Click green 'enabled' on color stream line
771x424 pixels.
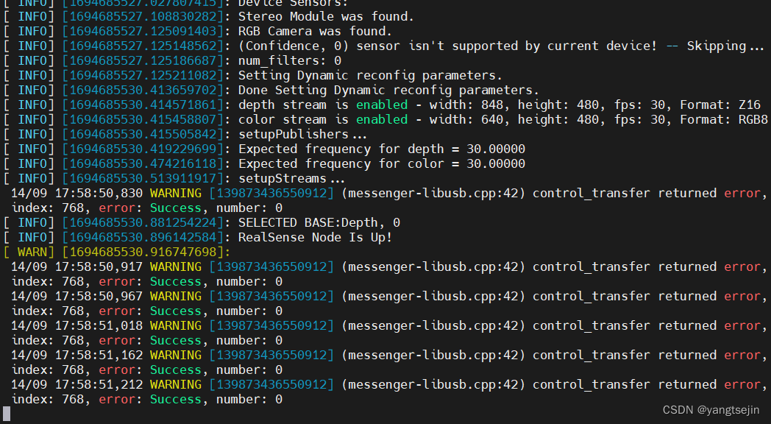click(x=382, y=120)
